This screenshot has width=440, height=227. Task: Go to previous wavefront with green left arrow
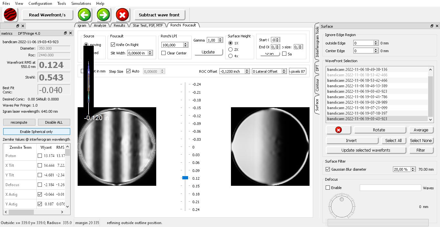click(x=84, y=15)
